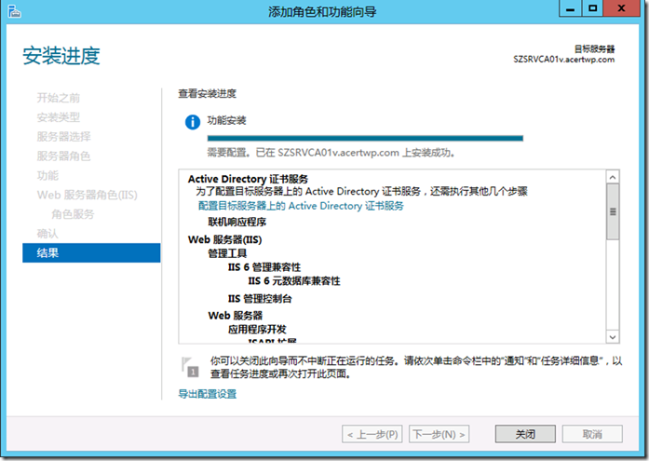The width and height of the screenshot is (649, 461).
Task: Click the 下一步(N) button
Action: tap(439, 434)
